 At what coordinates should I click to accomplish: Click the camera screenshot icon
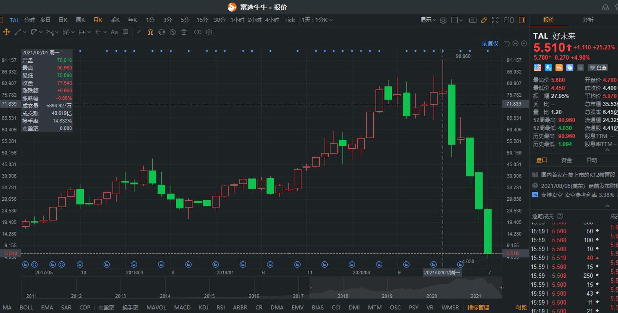click(473, 20)
